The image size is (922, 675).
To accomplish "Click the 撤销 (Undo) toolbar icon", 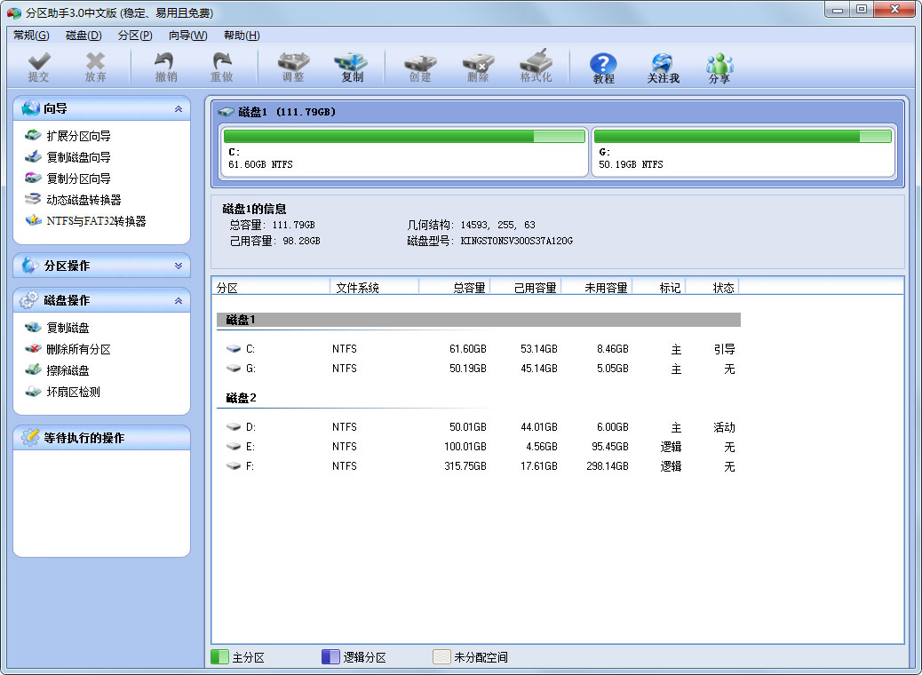I will (165, 67).
